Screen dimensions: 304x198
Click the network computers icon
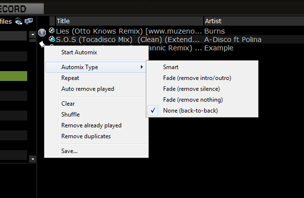click(x=28, y=21)
